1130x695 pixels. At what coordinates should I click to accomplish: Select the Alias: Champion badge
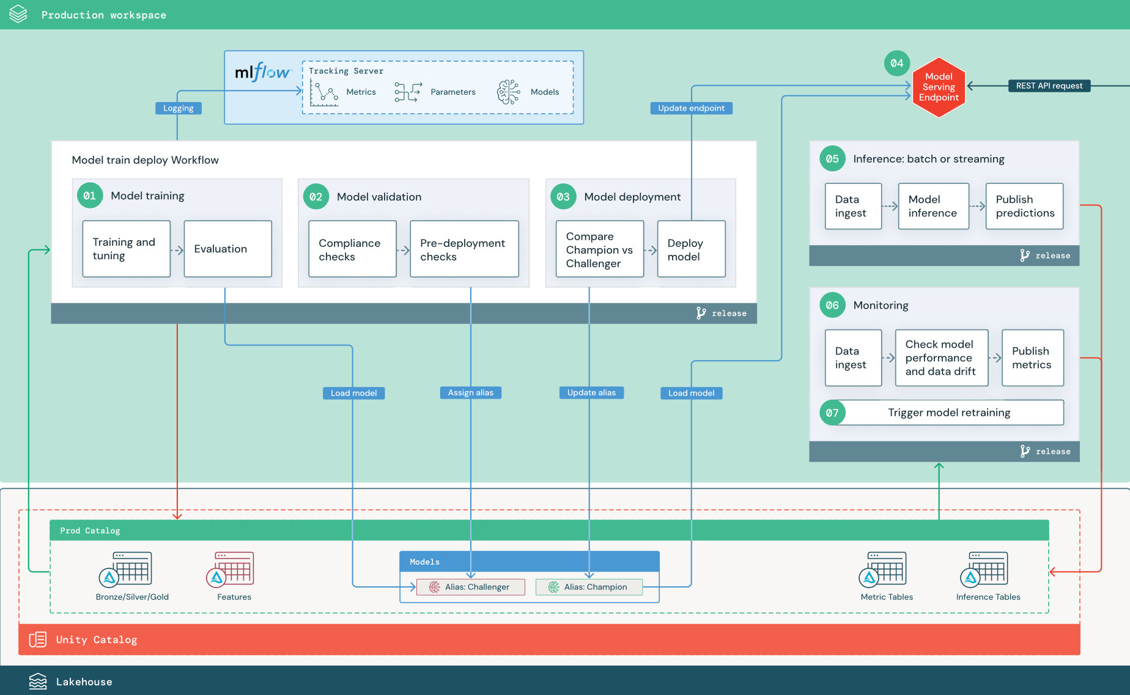pyautogui.click(x=589, y=587)
